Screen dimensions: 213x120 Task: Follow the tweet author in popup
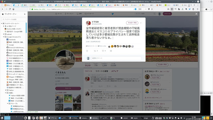[132, 23]
